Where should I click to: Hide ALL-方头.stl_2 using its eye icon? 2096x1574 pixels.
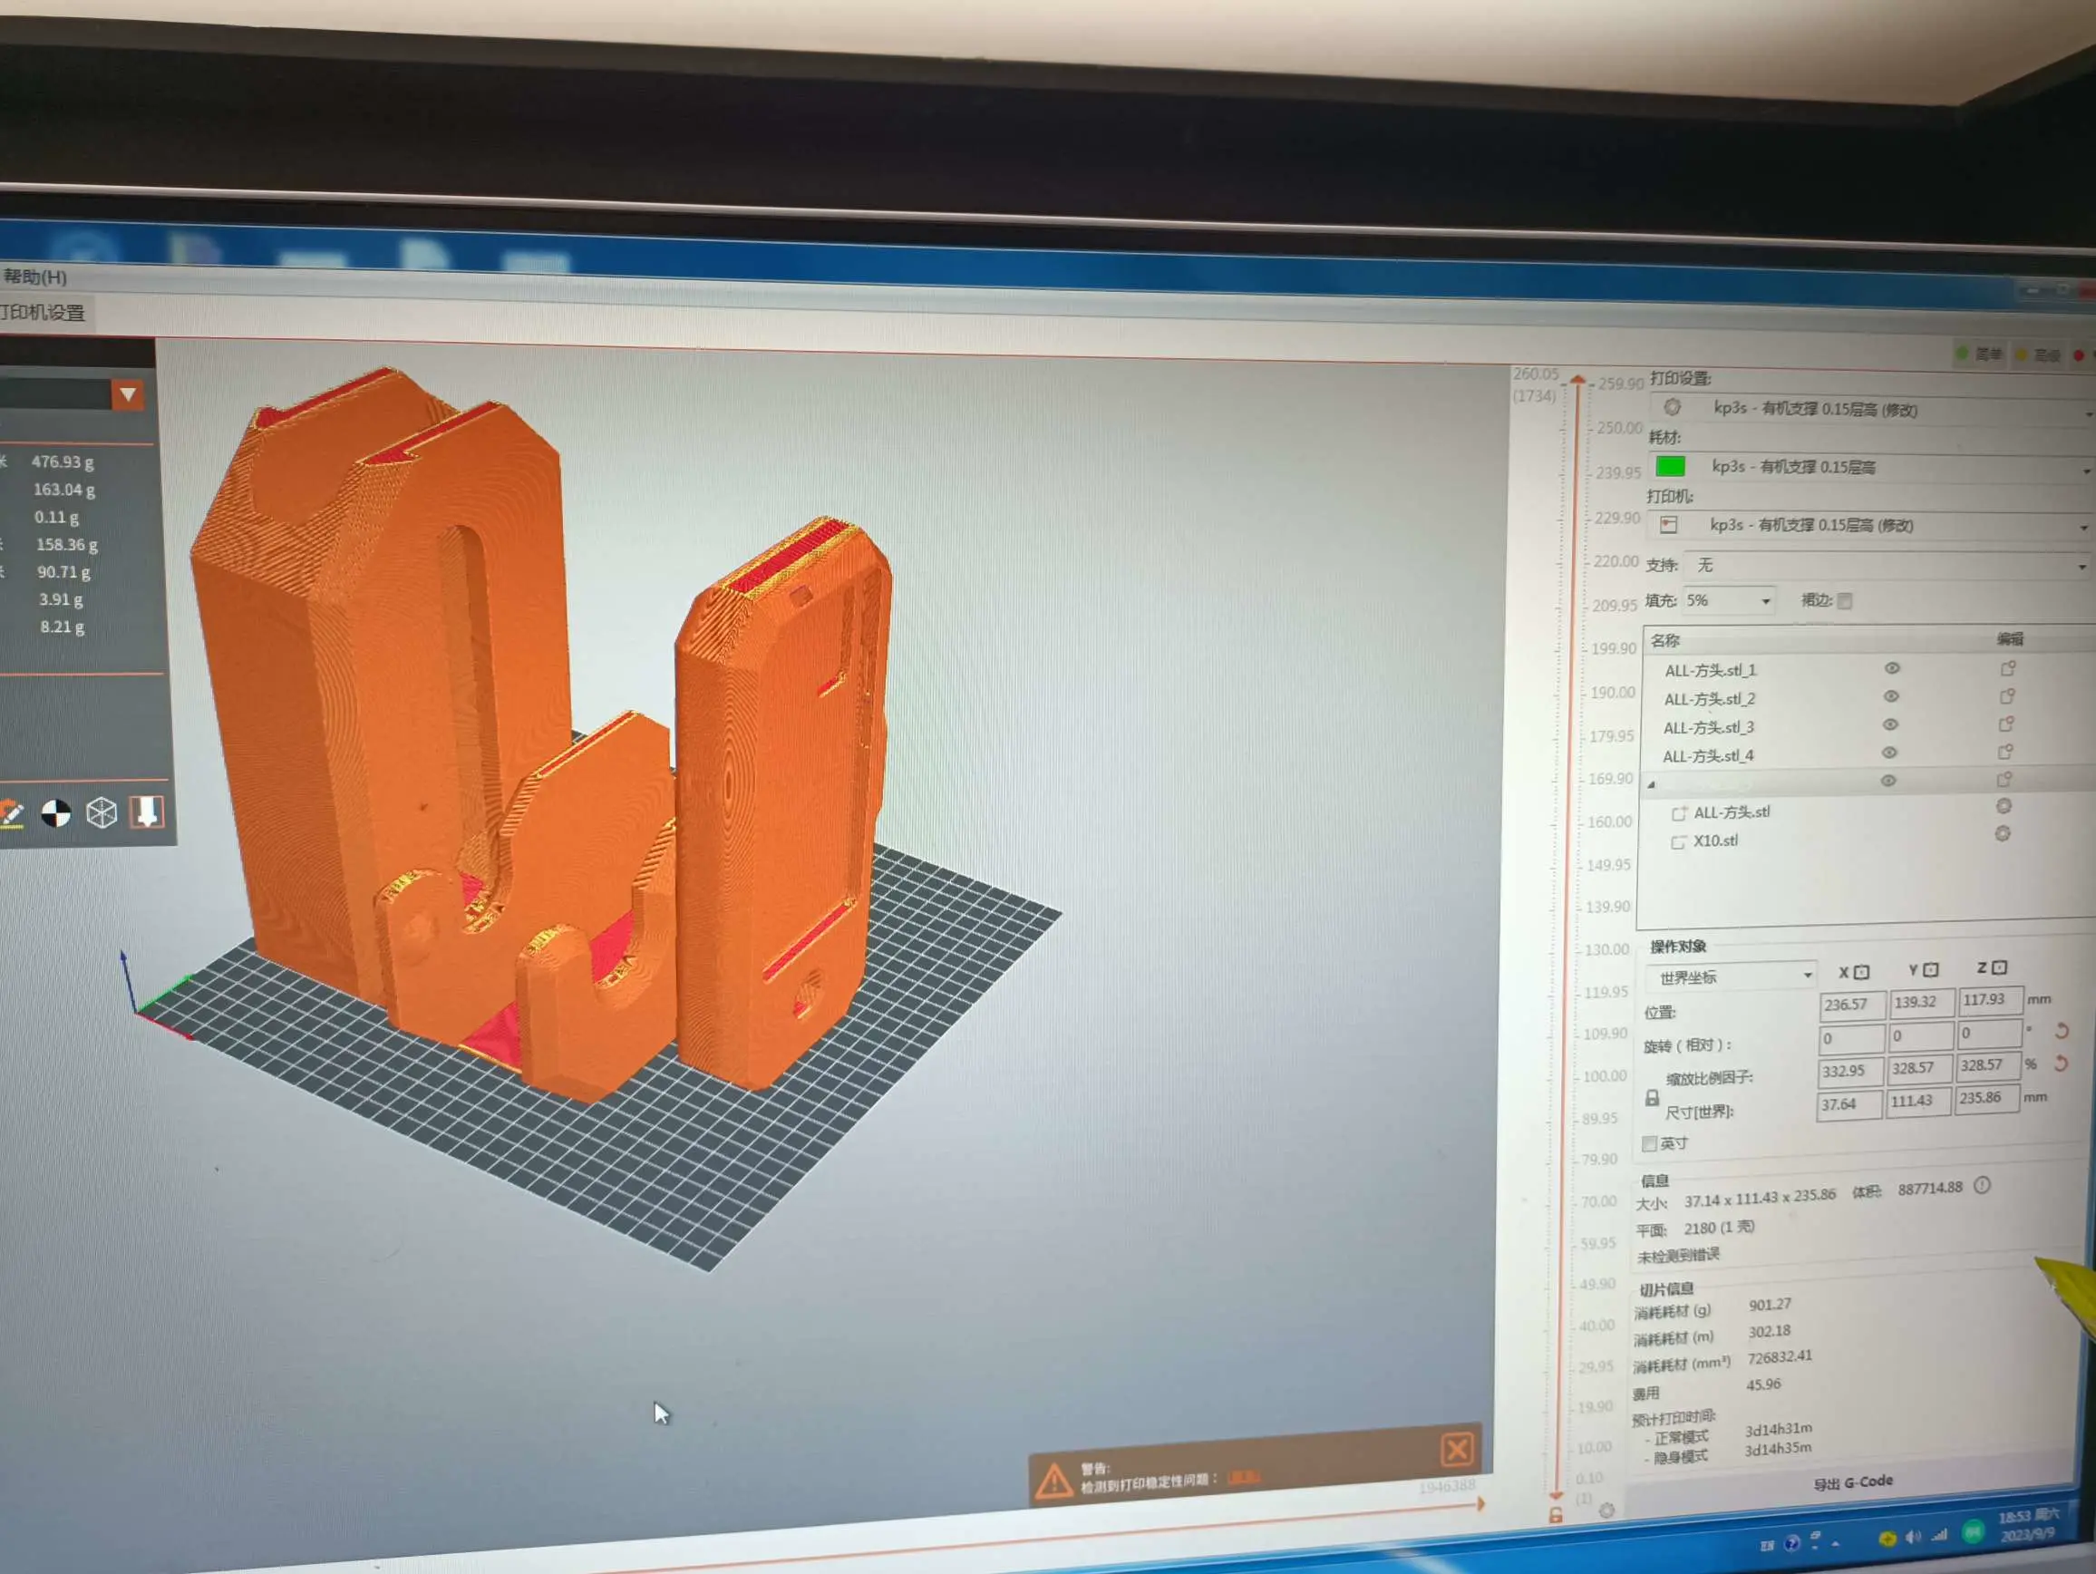[1890, 696]
